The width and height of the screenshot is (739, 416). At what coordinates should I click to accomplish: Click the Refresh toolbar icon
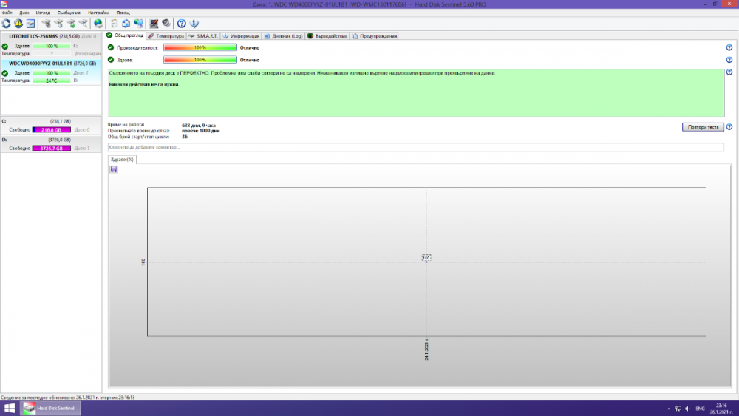click(x=7, y=24)
